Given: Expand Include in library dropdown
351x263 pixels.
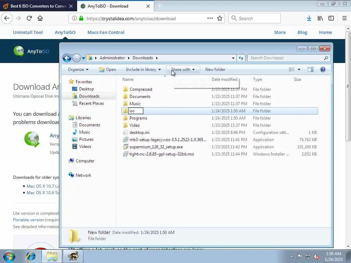Looking at the screenshot, I should (143, 70).
